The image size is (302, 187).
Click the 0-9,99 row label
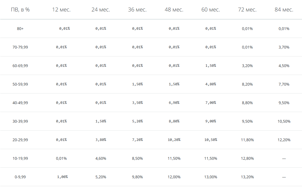coord(20,177)
